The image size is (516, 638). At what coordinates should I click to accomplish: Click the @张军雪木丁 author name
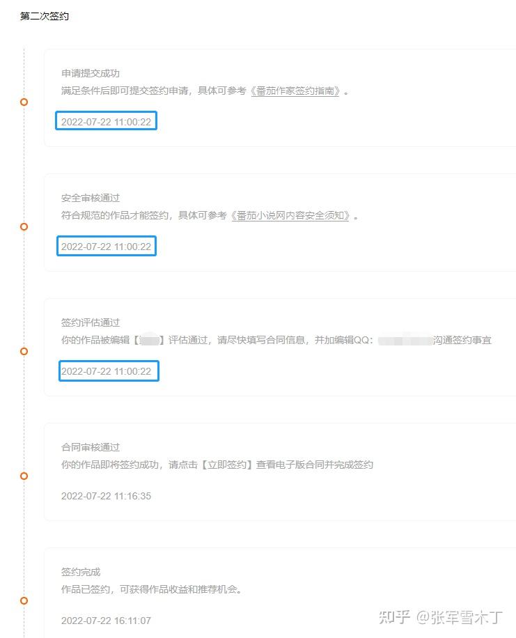460,617
